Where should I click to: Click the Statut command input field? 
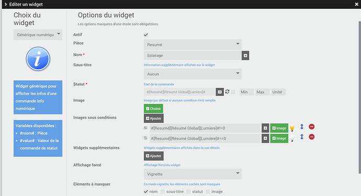tap(180, 92)
